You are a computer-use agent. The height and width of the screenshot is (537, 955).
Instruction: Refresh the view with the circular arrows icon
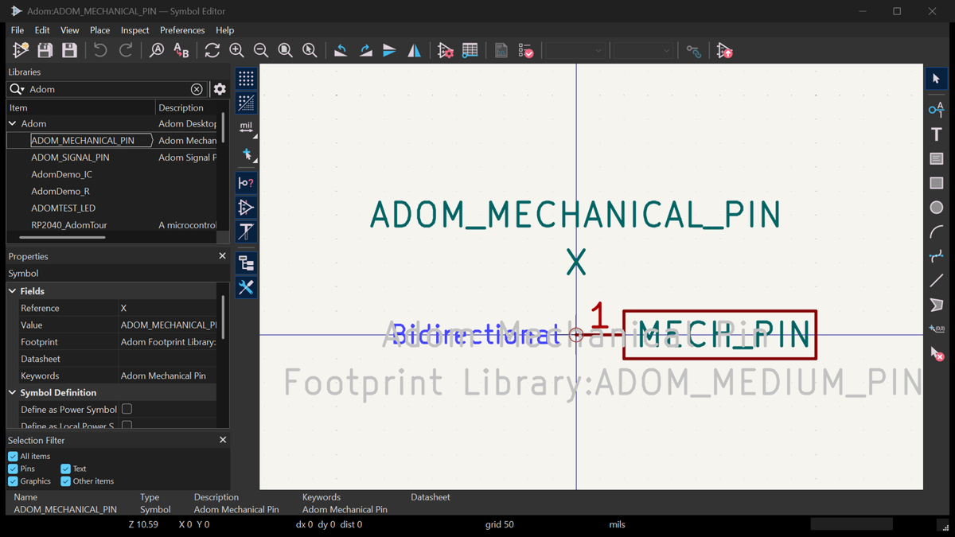tap(212, 51)
